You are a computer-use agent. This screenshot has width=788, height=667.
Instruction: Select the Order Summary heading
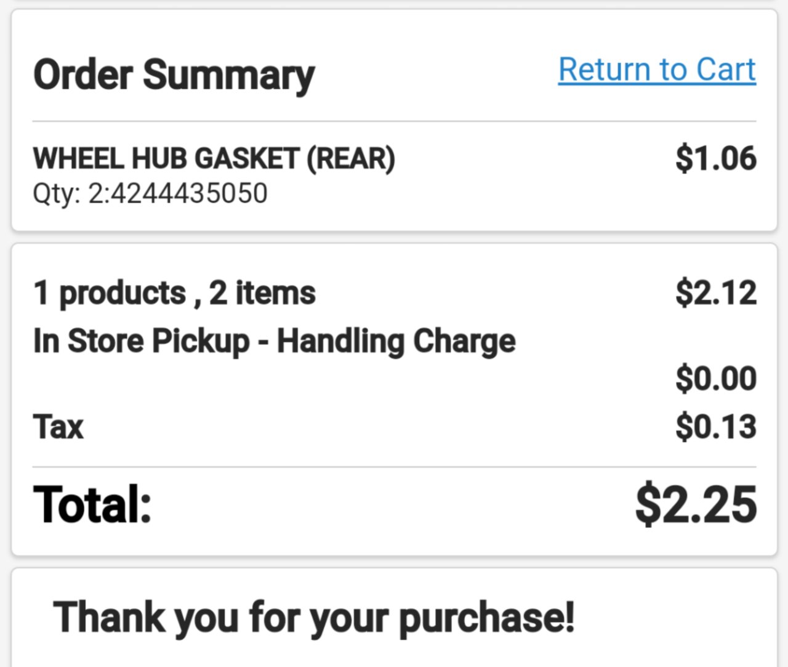coord(174,75)
